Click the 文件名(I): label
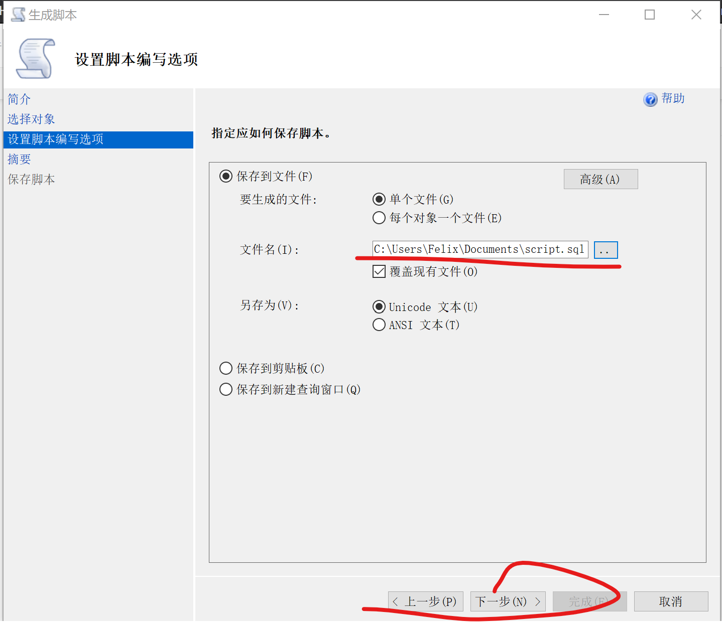Screen dimensions: 722x622 [270, 250]
